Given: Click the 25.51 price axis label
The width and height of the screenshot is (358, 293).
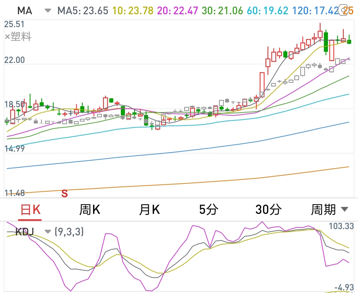Looking at the screenshot, I should 14,24.
